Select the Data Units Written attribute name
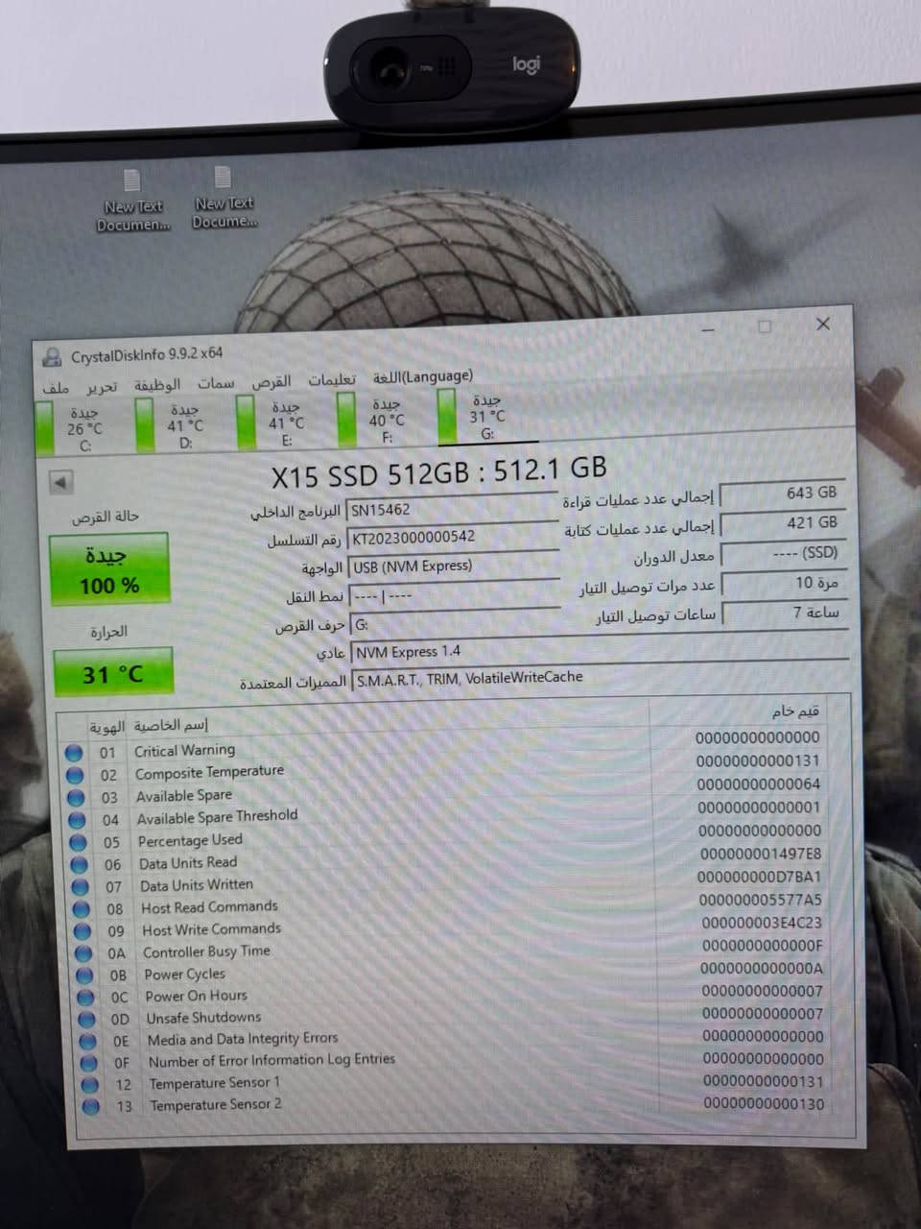921x1229 pixels. pos(197,885)
